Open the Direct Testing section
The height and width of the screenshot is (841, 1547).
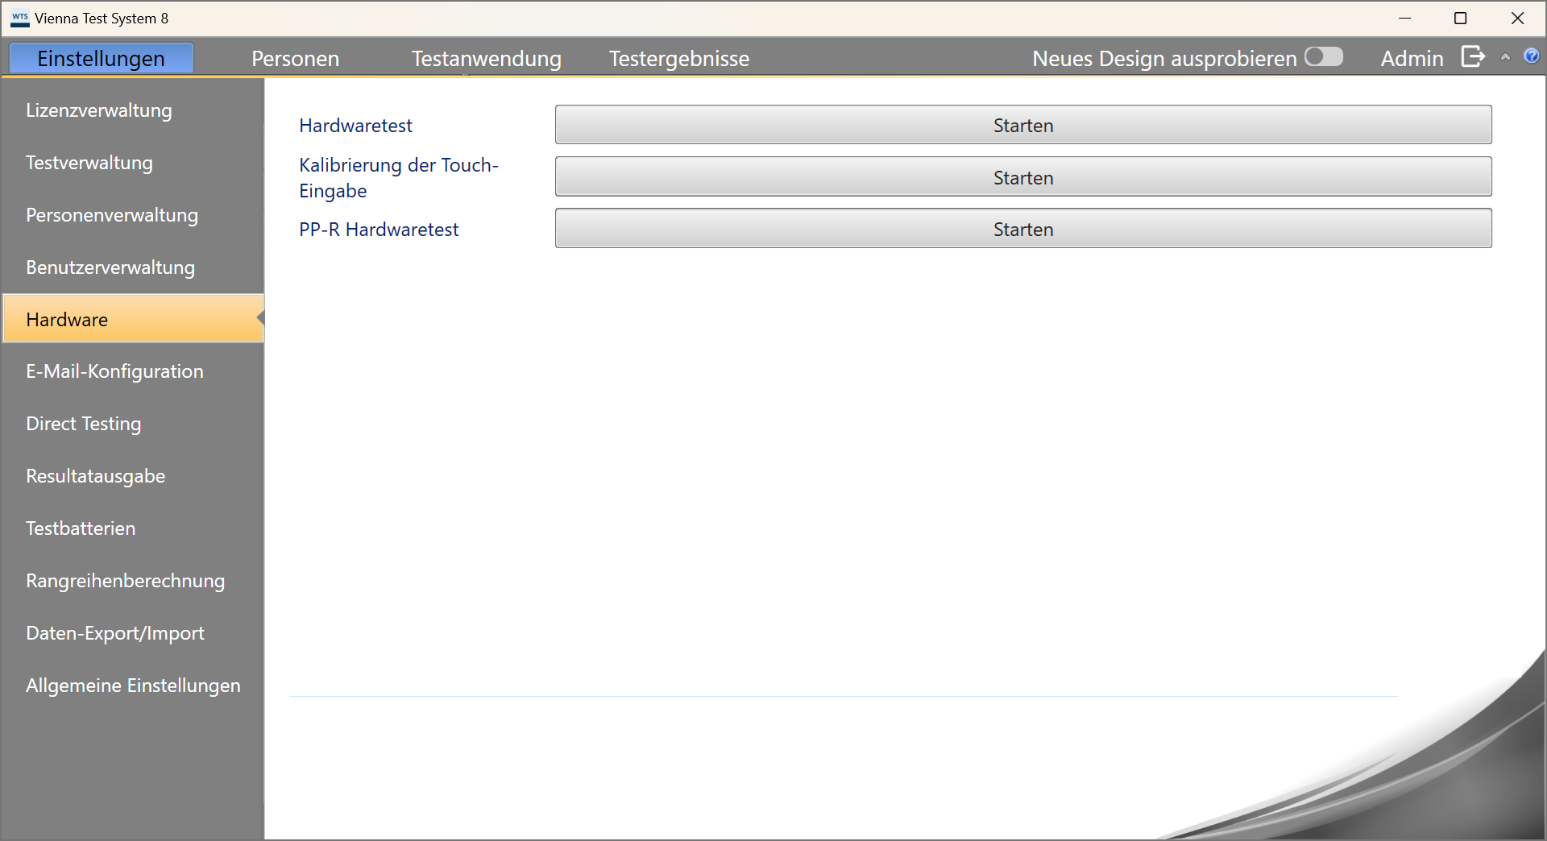(84, 424)
